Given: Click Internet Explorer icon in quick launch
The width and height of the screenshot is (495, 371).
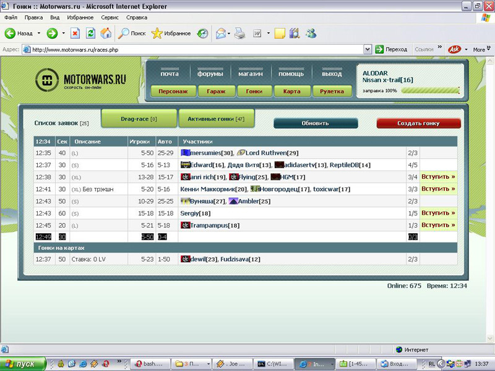Looking at the screenshot, I should (83, 364).
